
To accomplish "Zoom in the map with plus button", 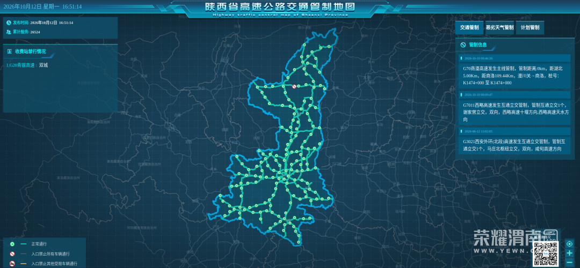I will pyautogui.click(x=569, y=253).
